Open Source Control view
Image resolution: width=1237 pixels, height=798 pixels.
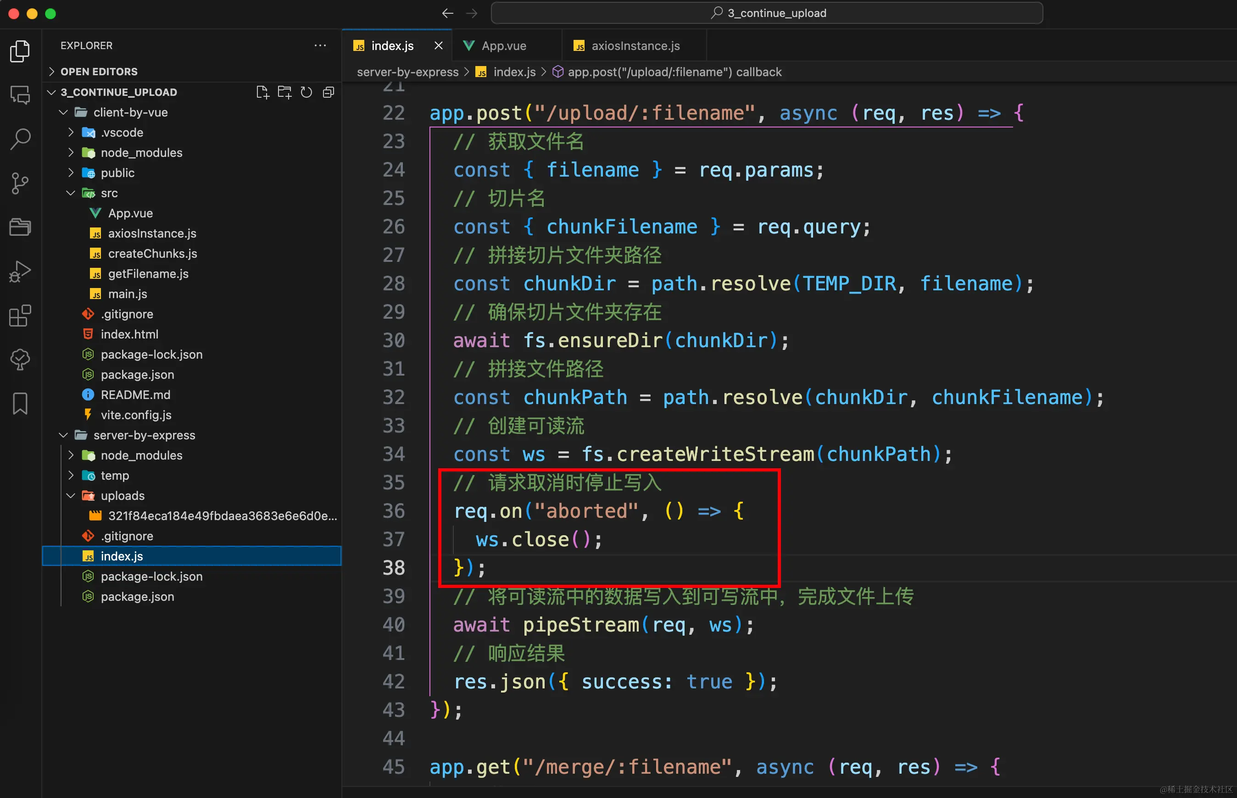tap(20, 183)
